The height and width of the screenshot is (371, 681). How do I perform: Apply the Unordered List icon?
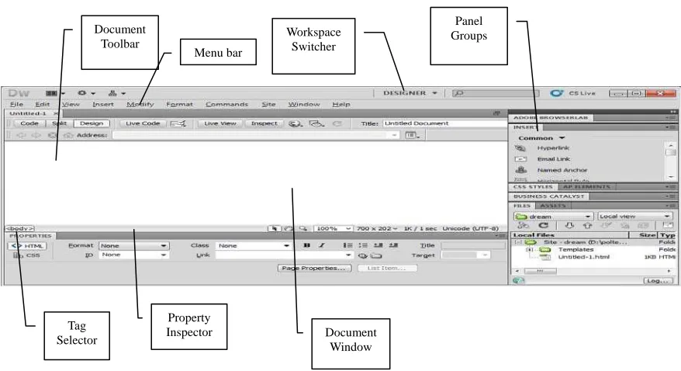[347, 245]
